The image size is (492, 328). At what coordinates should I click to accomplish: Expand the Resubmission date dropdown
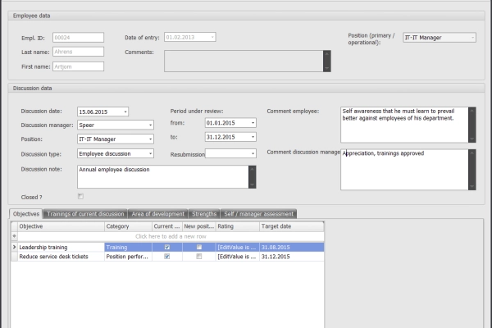[253, 153]
